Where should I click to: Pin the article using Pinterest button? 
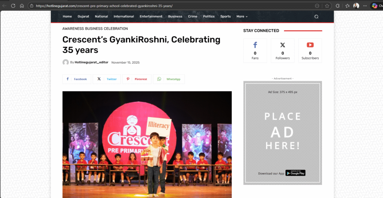click(137, 79)
